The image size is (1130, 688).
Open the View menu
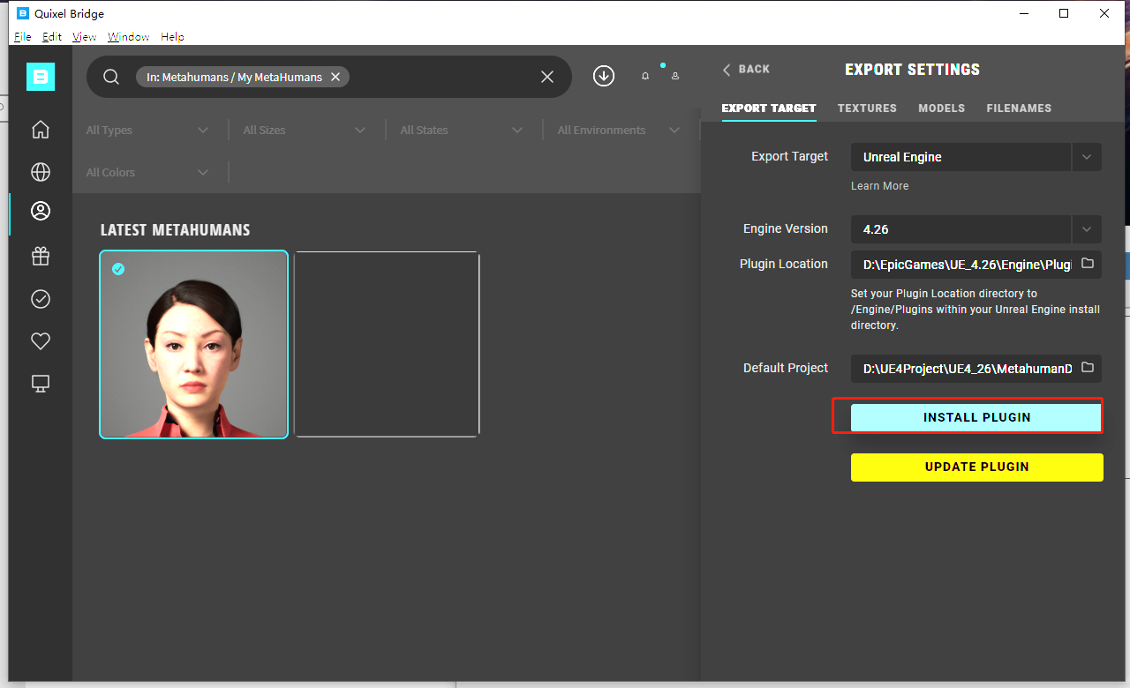(x=85, y=36)
